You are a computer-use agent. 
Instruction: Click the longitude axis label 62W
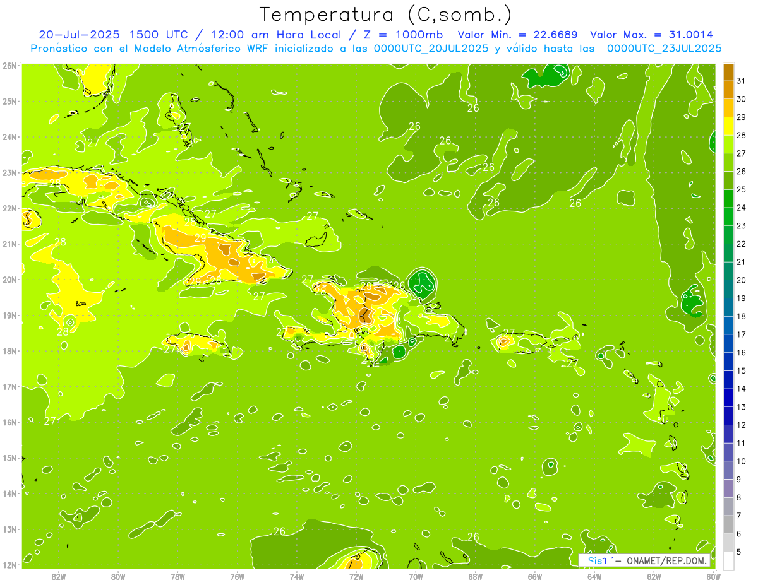click(x=654, y=576)
